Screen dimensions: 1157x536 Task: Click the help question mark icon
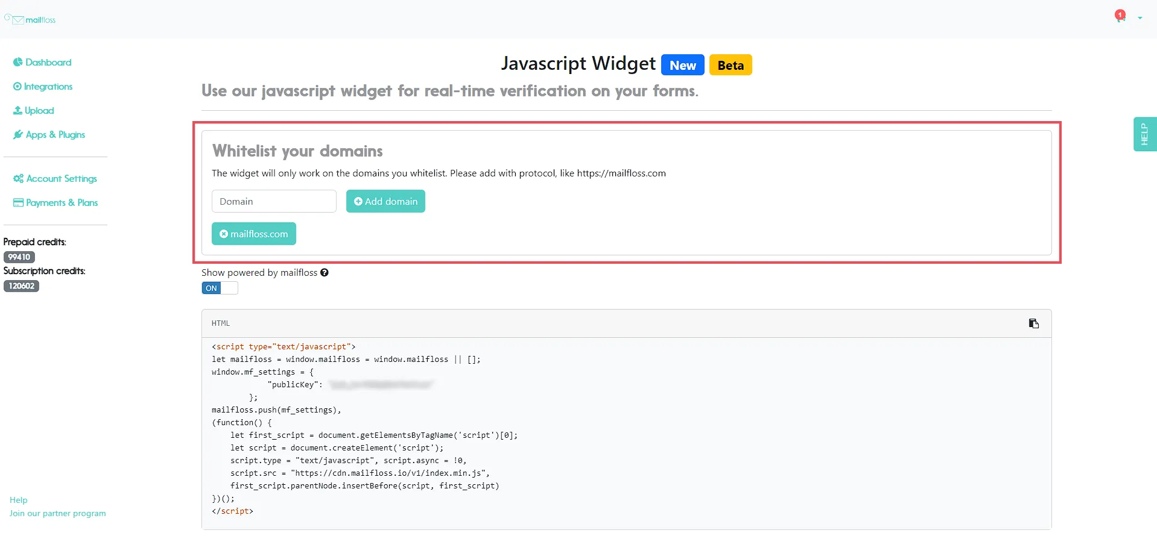[325, 273]
